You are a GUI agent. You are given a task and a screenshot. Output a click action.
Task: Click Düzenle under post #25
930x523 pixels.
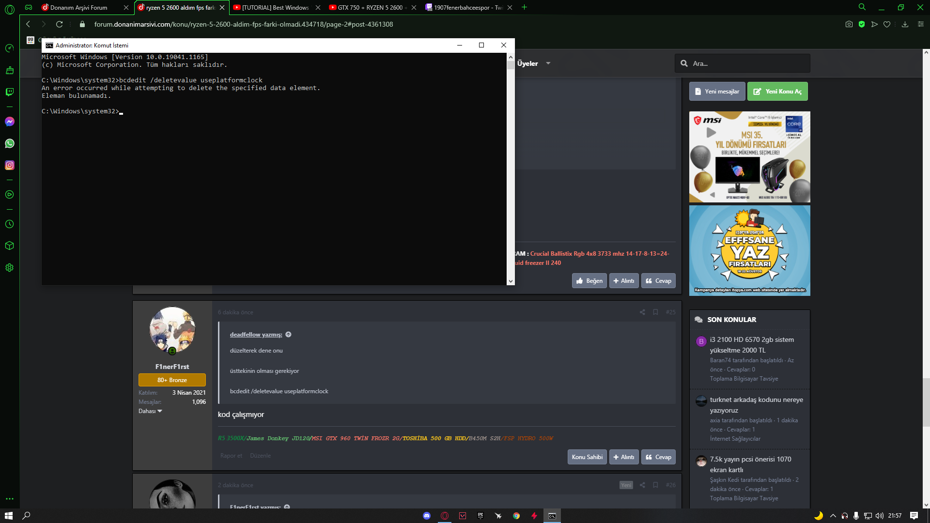coord(260,456)
